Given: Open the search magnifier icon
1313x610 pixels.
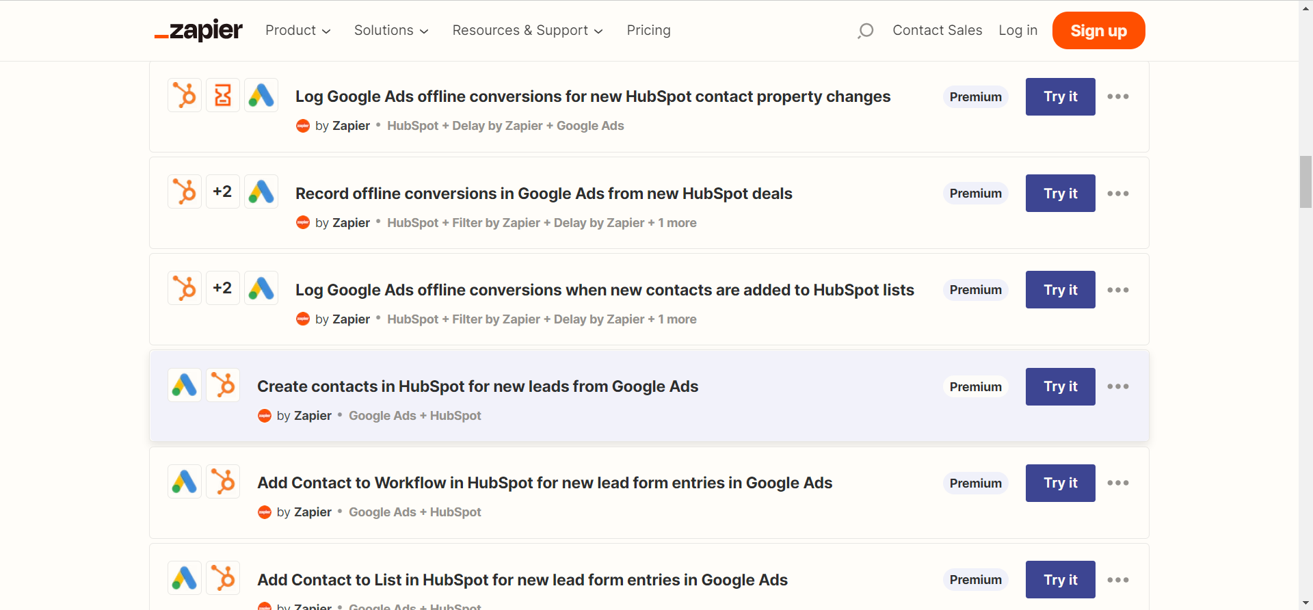Looking at the screenshot, I should (866, 31).
